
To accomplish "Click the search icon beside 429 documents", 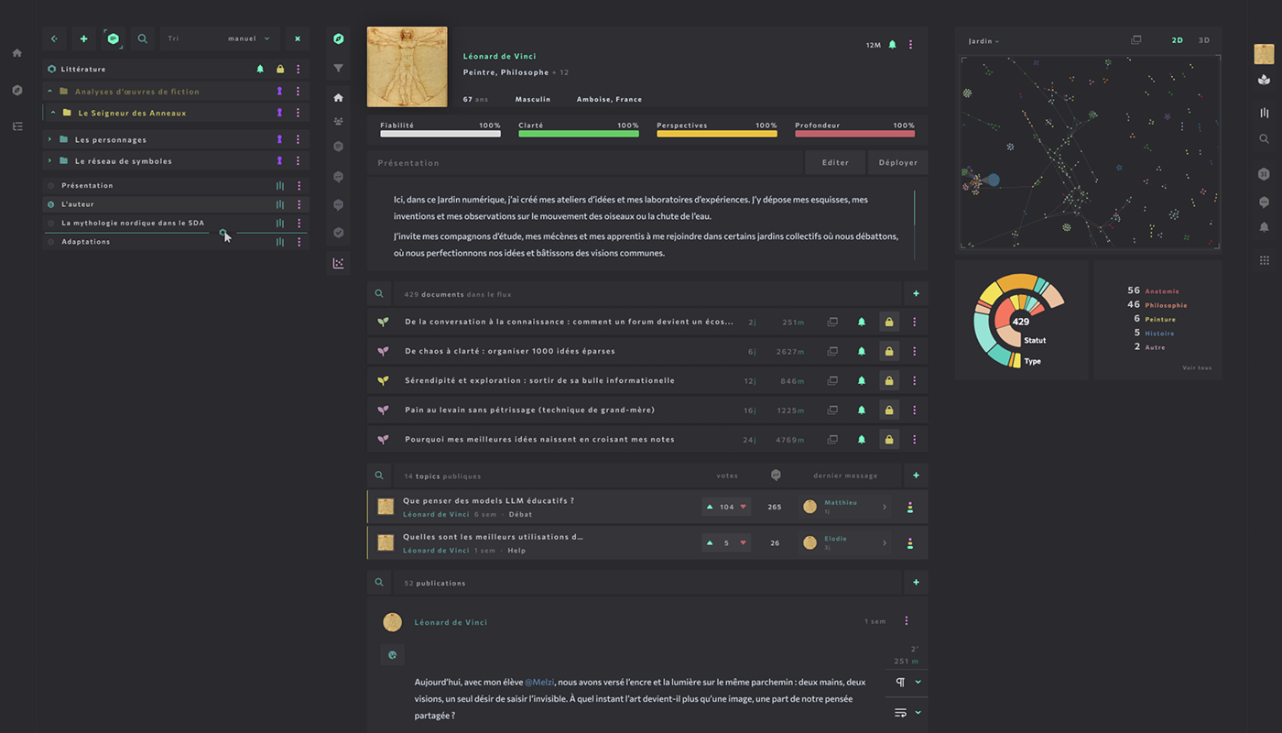I will (x=379, y=294).
